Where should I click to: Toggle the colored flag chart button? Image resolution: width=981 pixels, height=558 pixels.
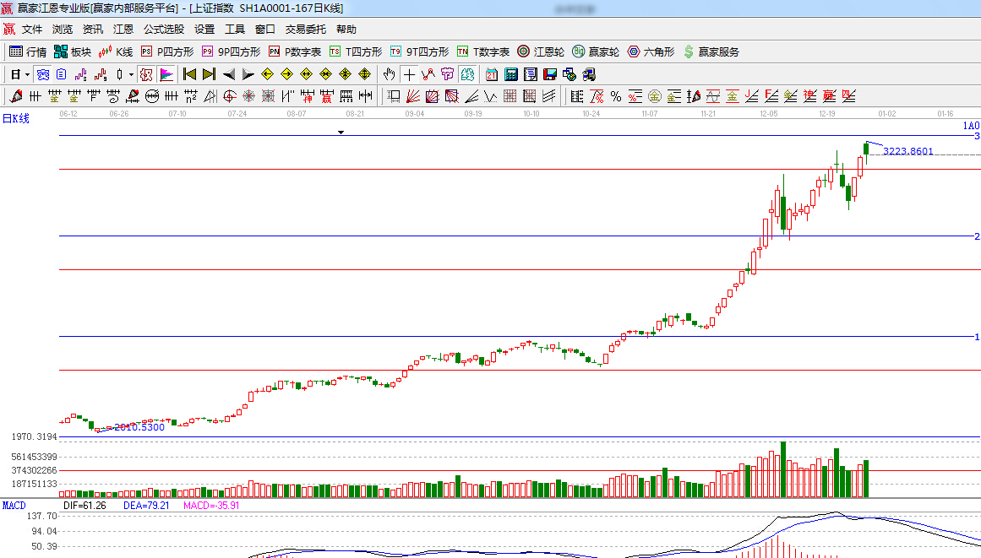pos(166,74)
